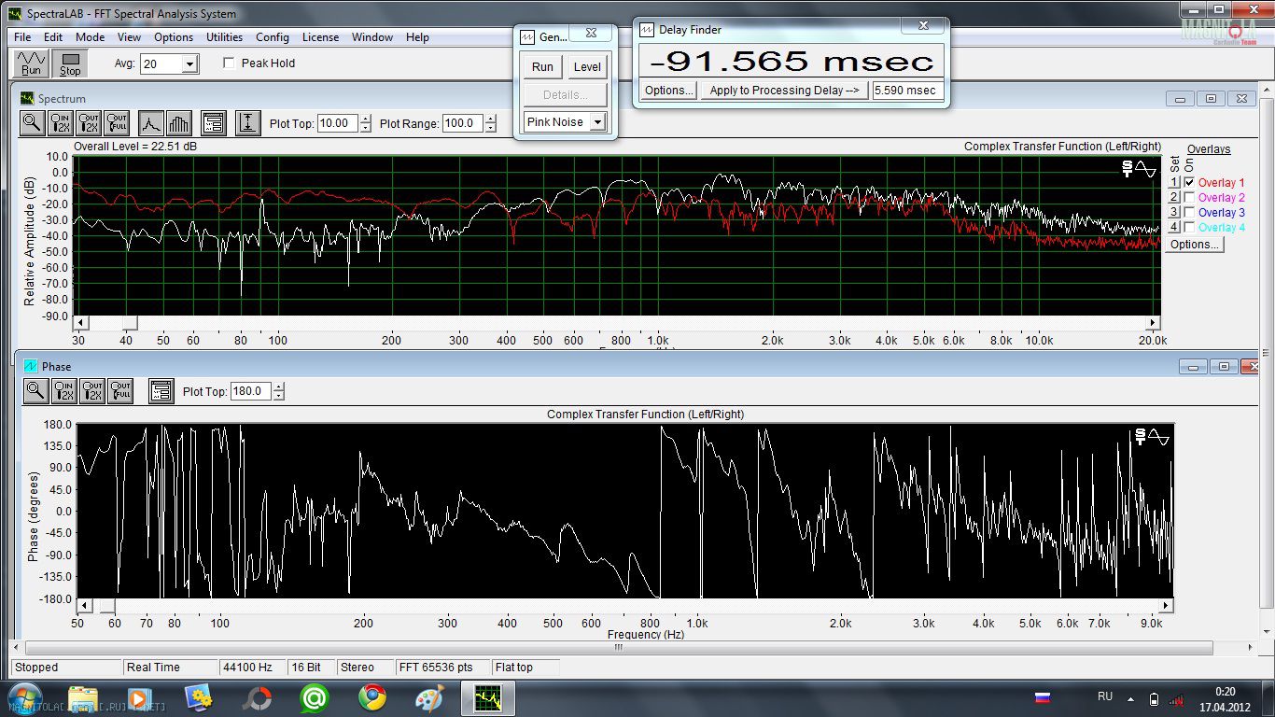Open the Utilities menu
Screen dimensions: 1275x717
(x=224, y=37)
